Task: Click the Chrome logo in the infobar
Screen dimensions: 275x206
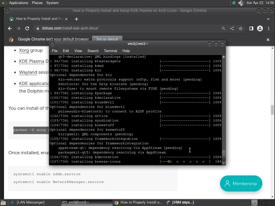Action: click(11, 40)
